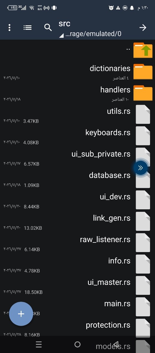Tap the utils.rs file icon
The height and width of the screenshot is (353, 155).
pos(143,114)
